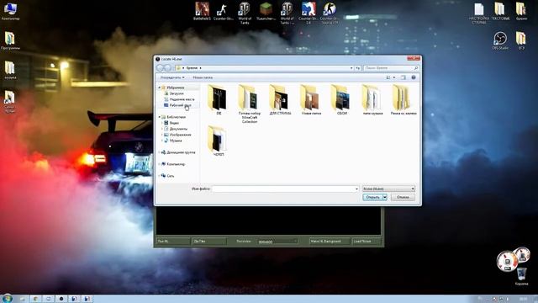Open the dialog help button
Viewport: 538px width, 303px height.
[x=414, y=77]
